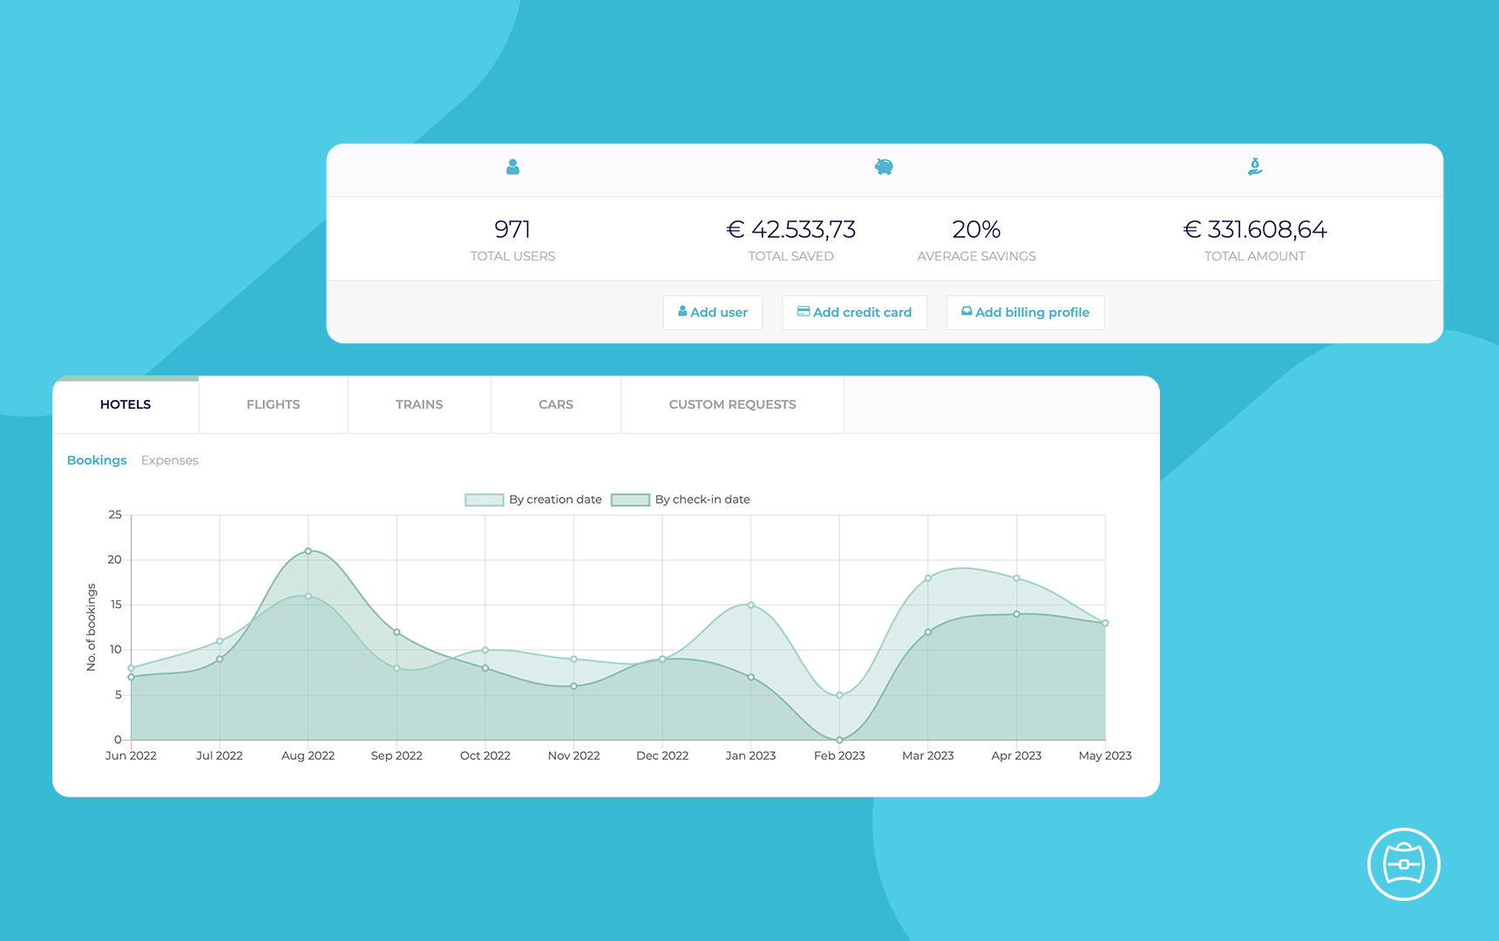Viewport: 1499px width, 941px height.
Task: Click the Jan 2023 creation point at 15
Action: click(x=751, y=605)
